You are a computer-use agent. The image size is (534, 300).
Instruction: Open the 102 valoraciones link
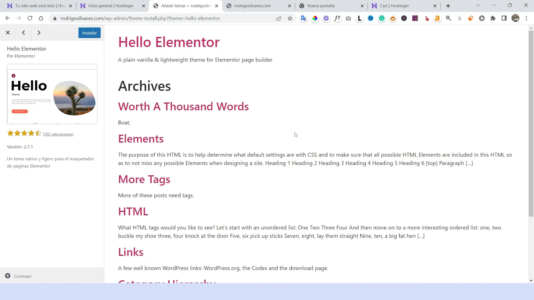tap(58, 134)
